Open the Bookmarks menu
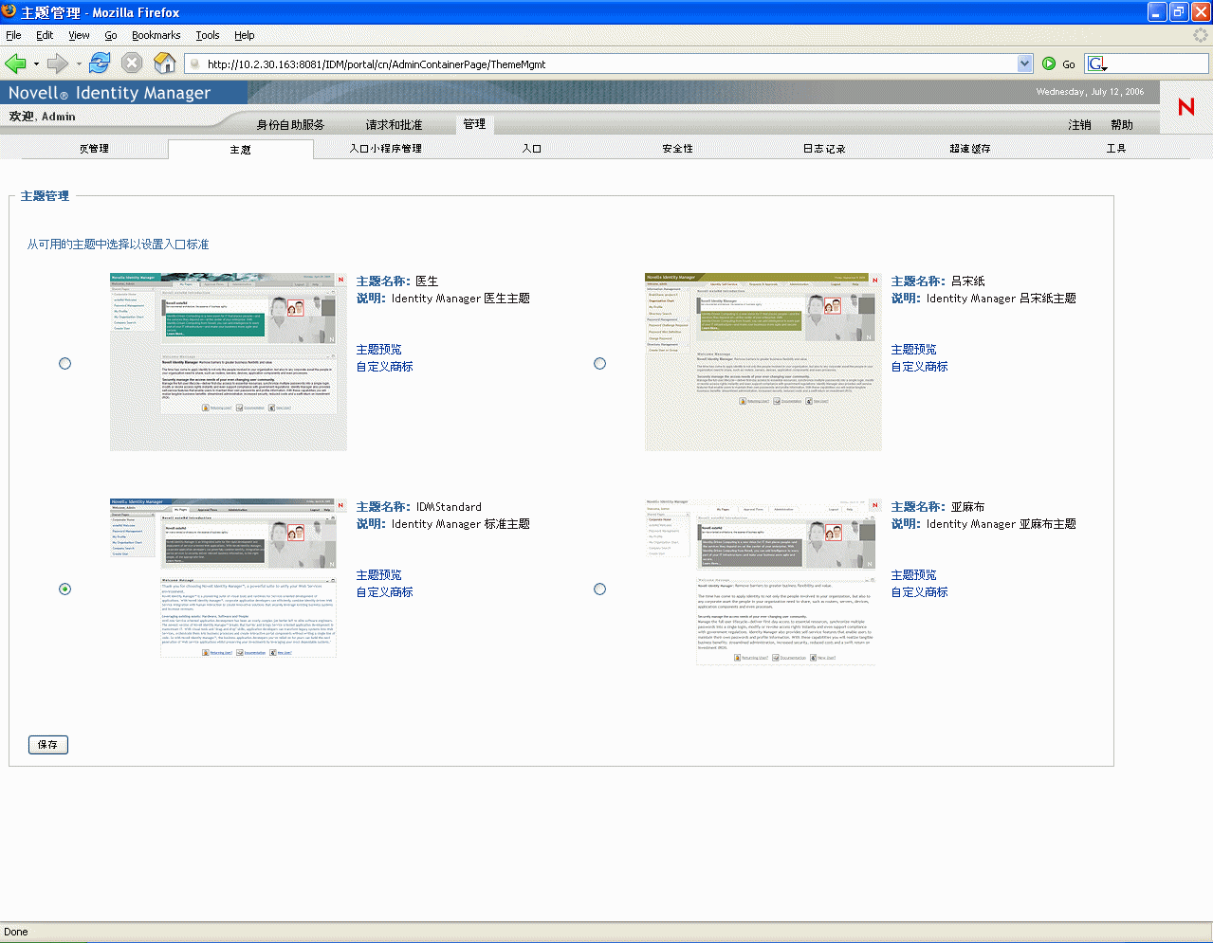Image resolution: width=1213 pixels, height=943 pixels. click(156, 35)
